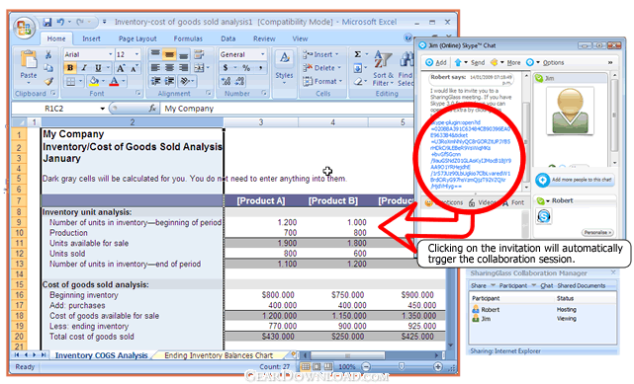The width and height of the screenshot is (634, 384).
Task: Open the R1C2 name box dropdown
Action: 102,109
